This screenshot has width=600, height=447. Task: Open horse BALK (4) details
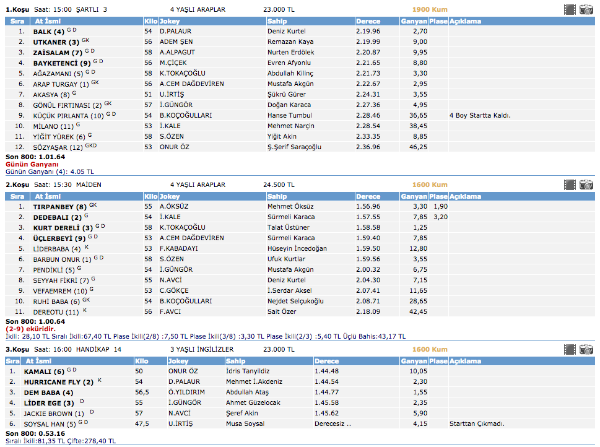click(48, 32)
